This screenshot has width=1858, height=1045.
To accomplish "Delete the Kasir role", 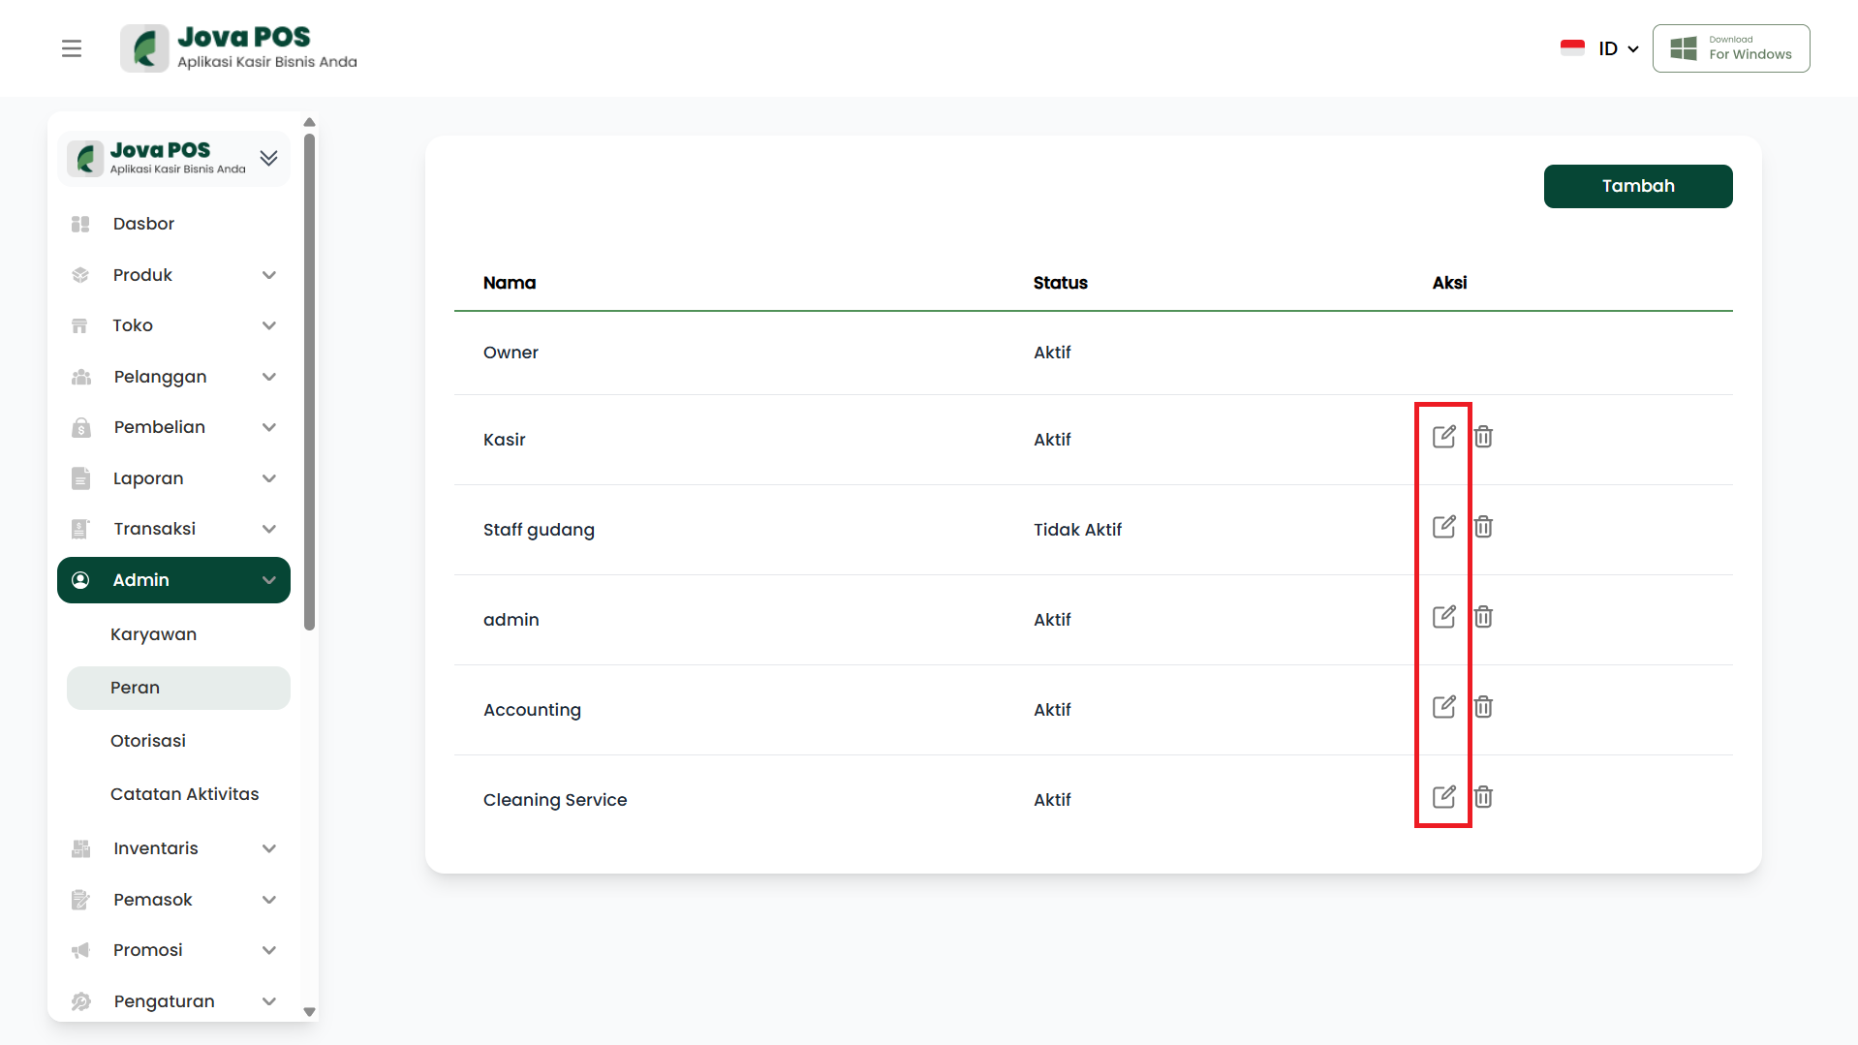I will click(1483, 437).
